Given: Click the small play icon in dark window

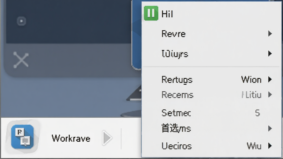Looking at the screenshot, I should click(22, 21).
